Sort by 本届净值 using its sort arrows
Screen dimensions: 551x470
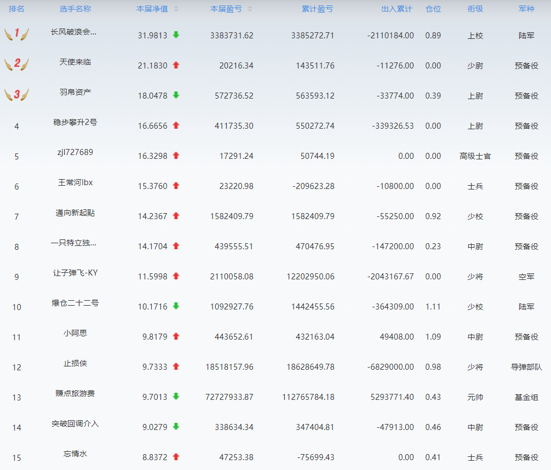(176, 9)
